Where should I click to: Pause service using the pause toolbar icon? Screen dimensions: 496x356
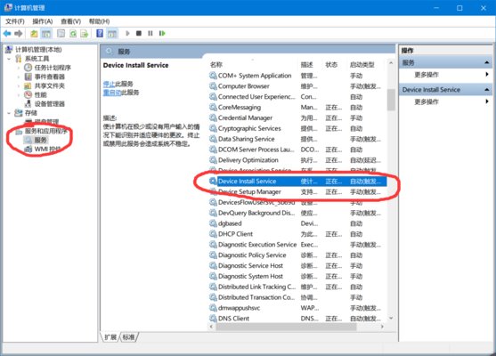150,33
